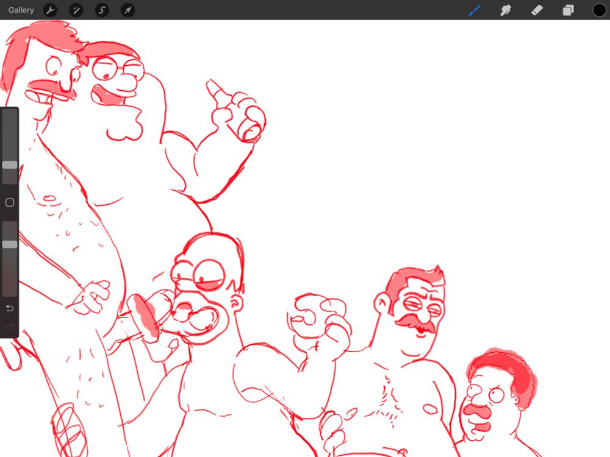Screen dimensions: 610x457
Task: Open the Adjustments magic wand menu
Action: [x=76, y=10]
